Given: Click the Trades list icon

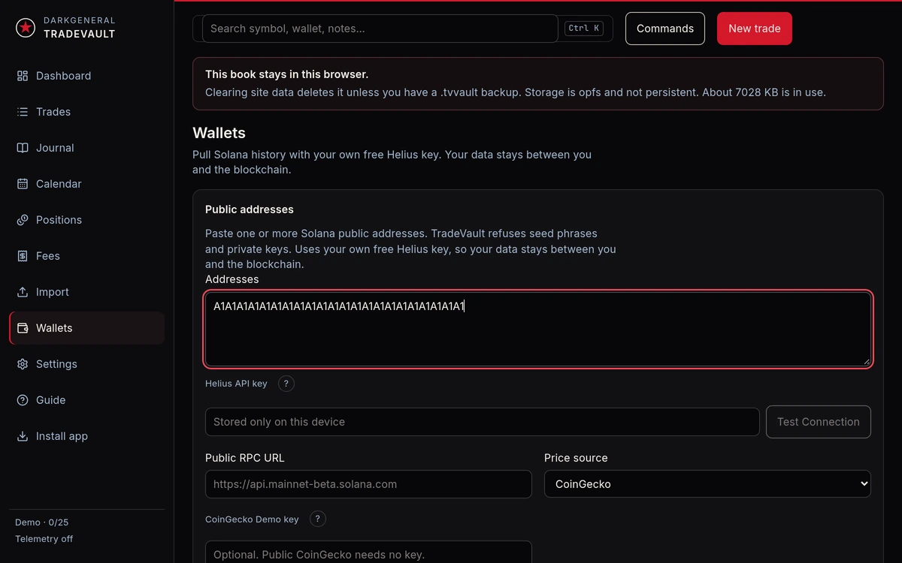Looking at the screenshot, I should (23, 112).
